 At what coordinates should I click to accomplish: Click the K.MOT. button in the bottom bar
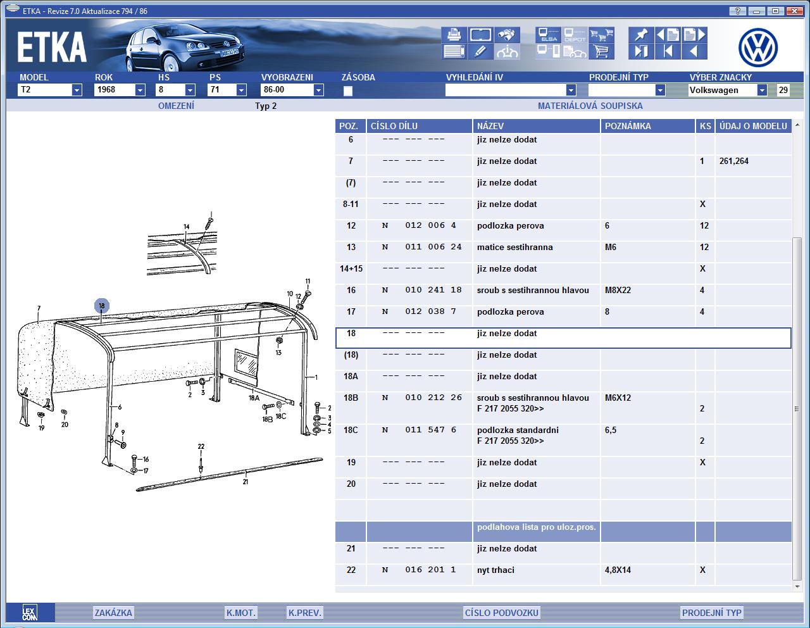pos(241,613)
